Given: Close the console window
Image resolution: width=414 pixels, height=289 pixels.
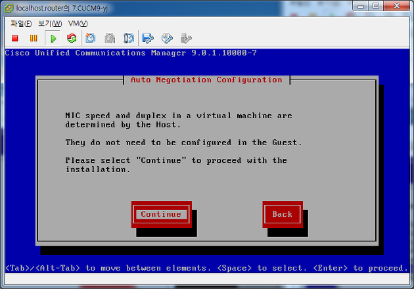Looking at the screenshot, I should coord(397,7).
